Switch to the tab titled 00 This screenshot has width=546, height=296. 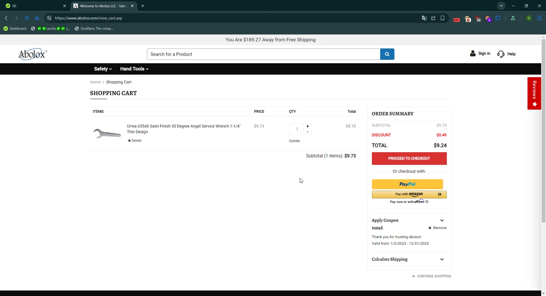tap(35, 6)
